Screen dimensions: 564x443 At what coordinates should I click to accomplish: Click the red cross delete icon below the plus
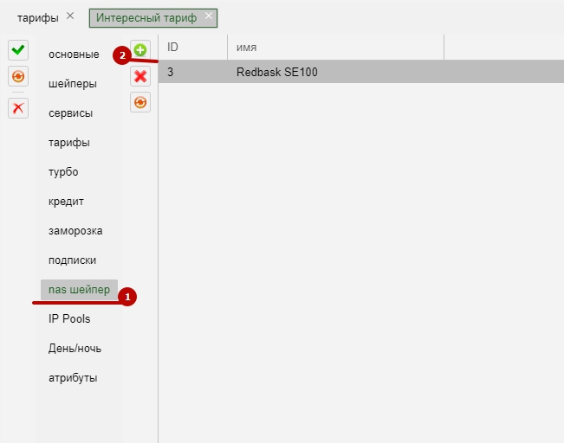140,76
